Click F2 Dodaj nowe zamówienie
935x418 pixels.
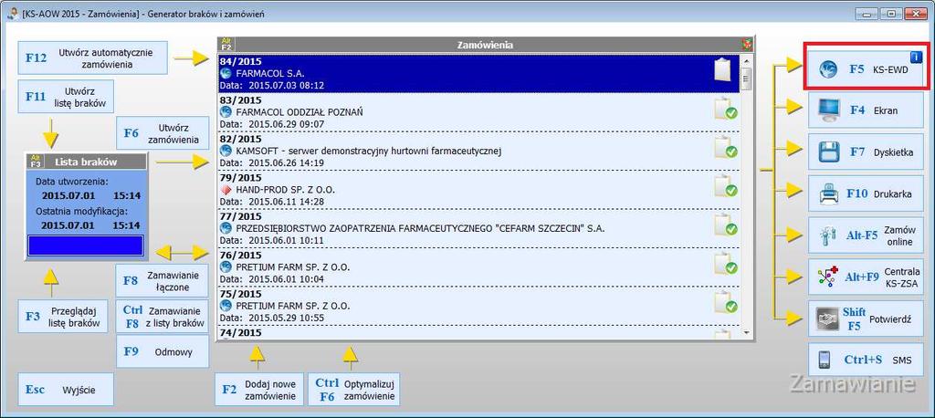click(x=259, y=390)
